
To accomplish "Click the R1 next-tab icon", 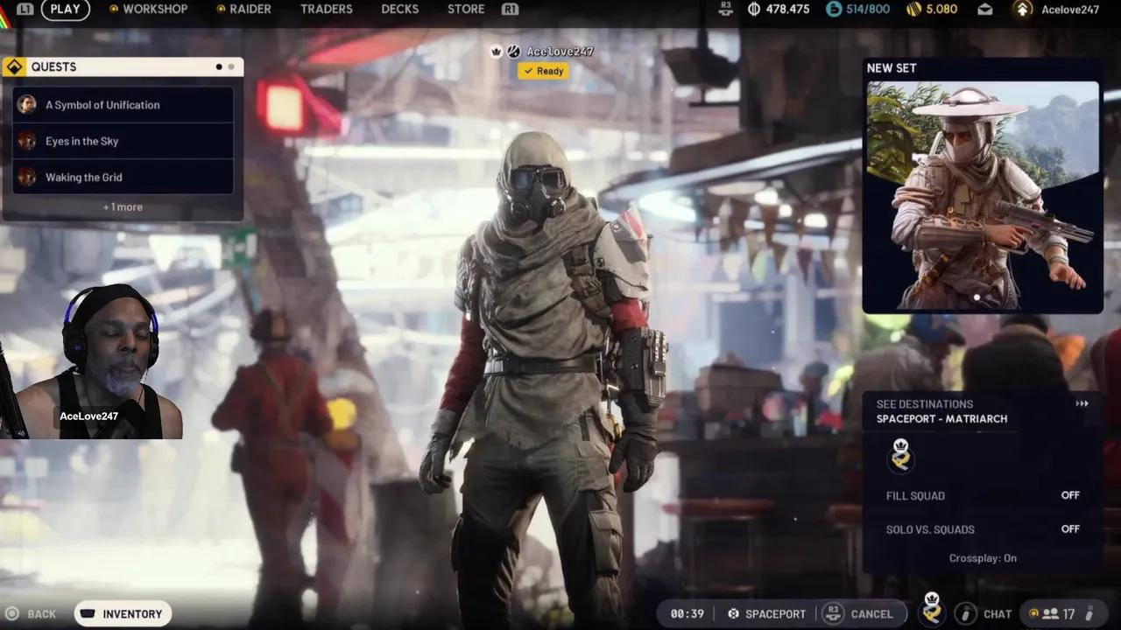I will [x=510, y=10].
